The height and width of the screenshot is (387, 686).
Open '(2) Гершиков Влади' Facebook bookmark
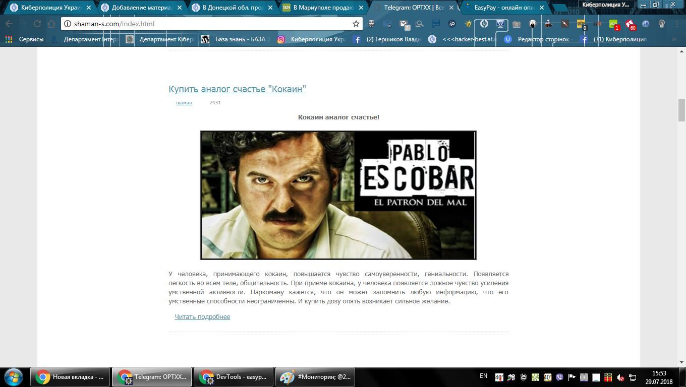point(387,39)
